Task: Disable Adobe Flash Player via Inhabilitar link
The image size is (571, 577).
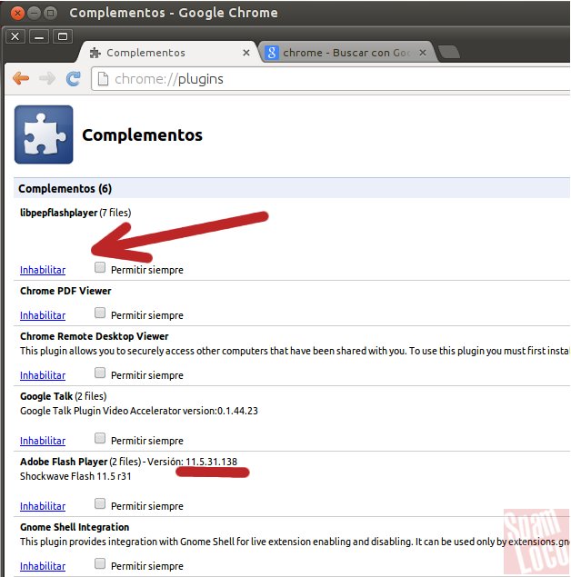Action: 43,506
